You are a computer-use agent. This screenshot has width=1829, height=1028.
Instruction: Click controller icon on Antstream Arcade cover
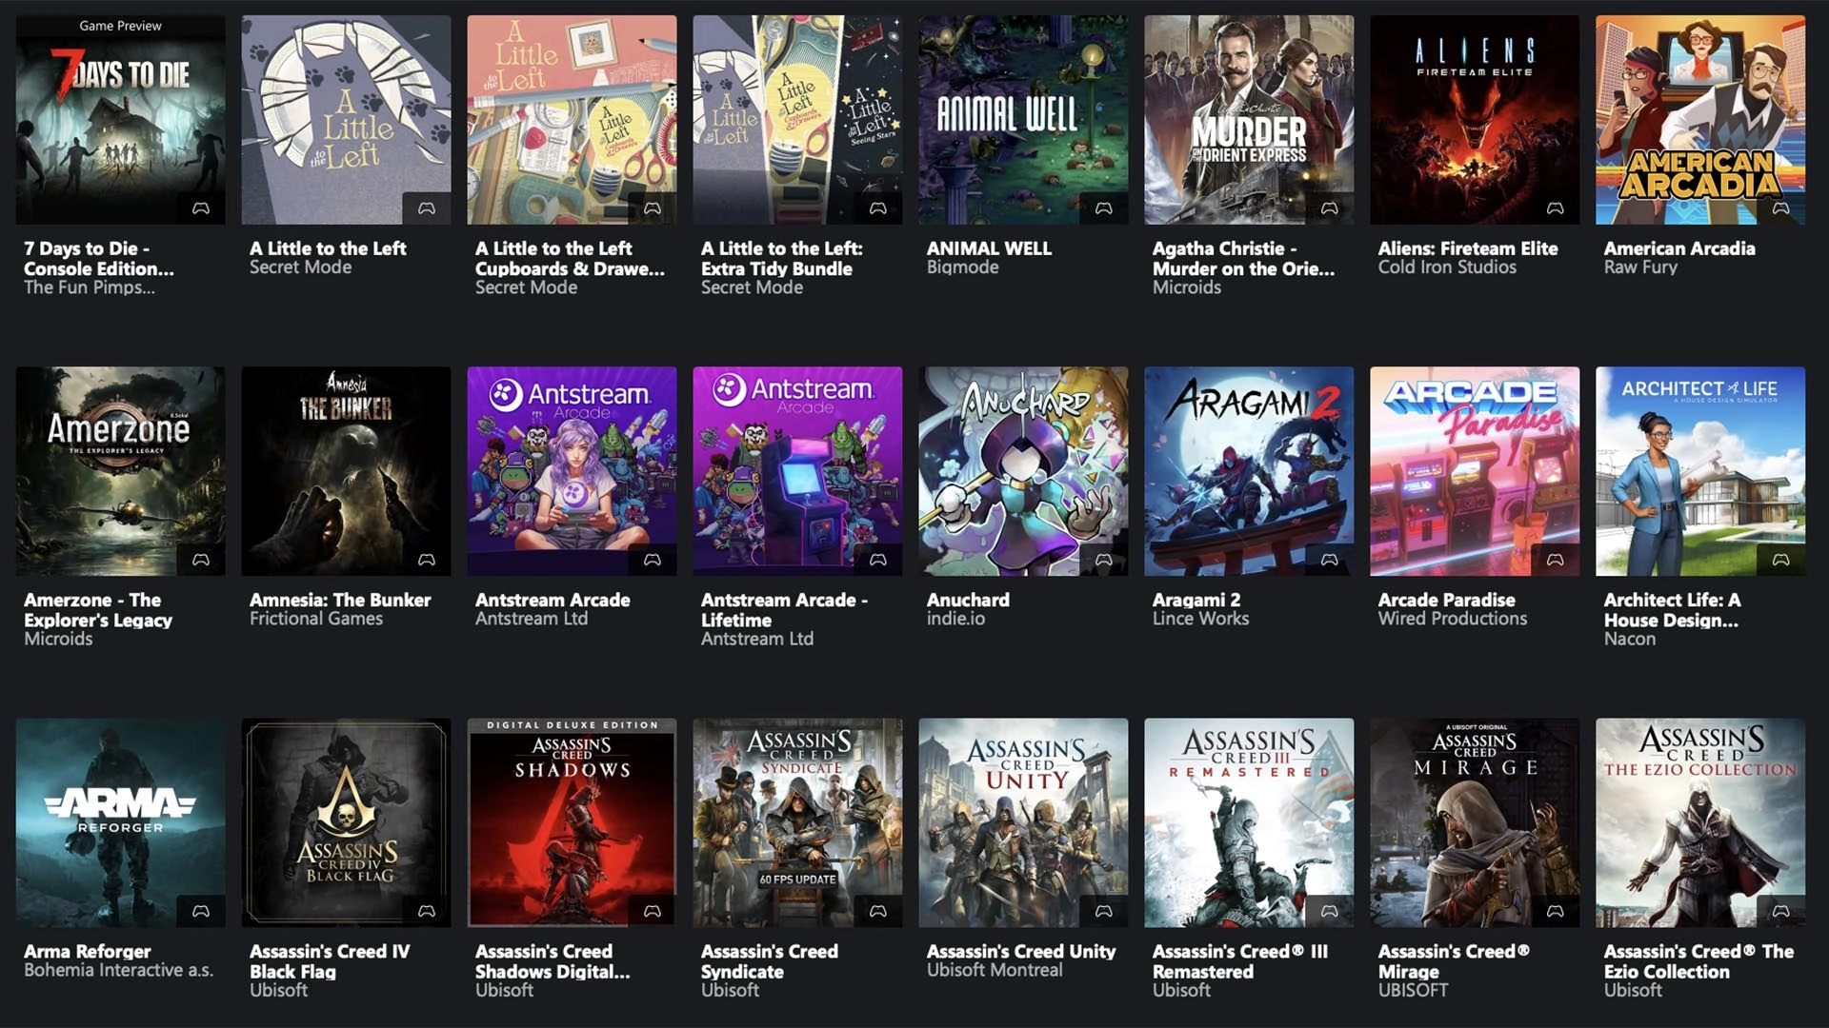(653, 560)
